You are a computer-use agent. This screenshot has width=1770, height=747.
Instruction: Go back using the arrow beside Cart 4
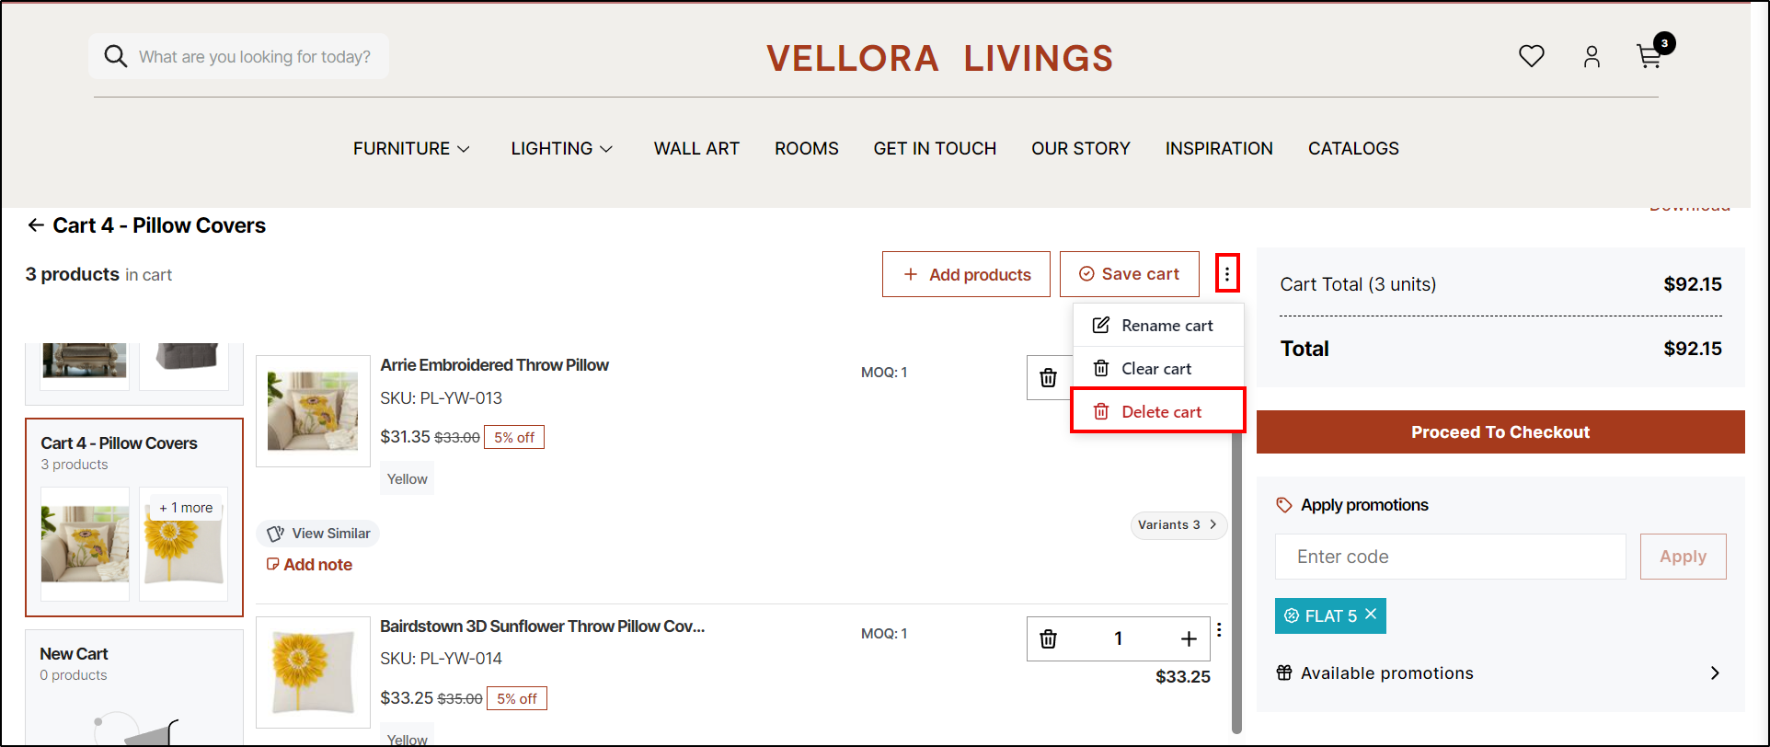click(x=36, y=225)
